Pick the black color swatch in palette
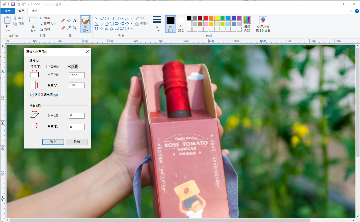The image size is (360, 222). pyautogui.click(x=189, y=18)
